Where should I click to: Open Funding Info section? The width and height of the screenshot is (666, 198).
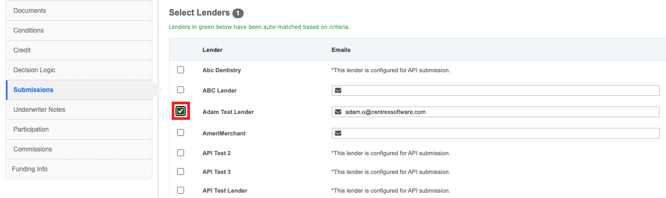(79, 169)
